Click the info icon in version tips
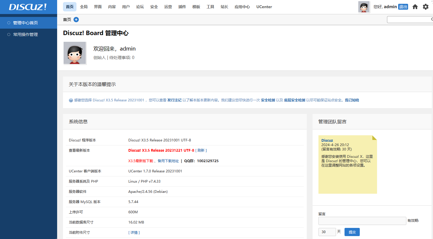 point(71,100)
